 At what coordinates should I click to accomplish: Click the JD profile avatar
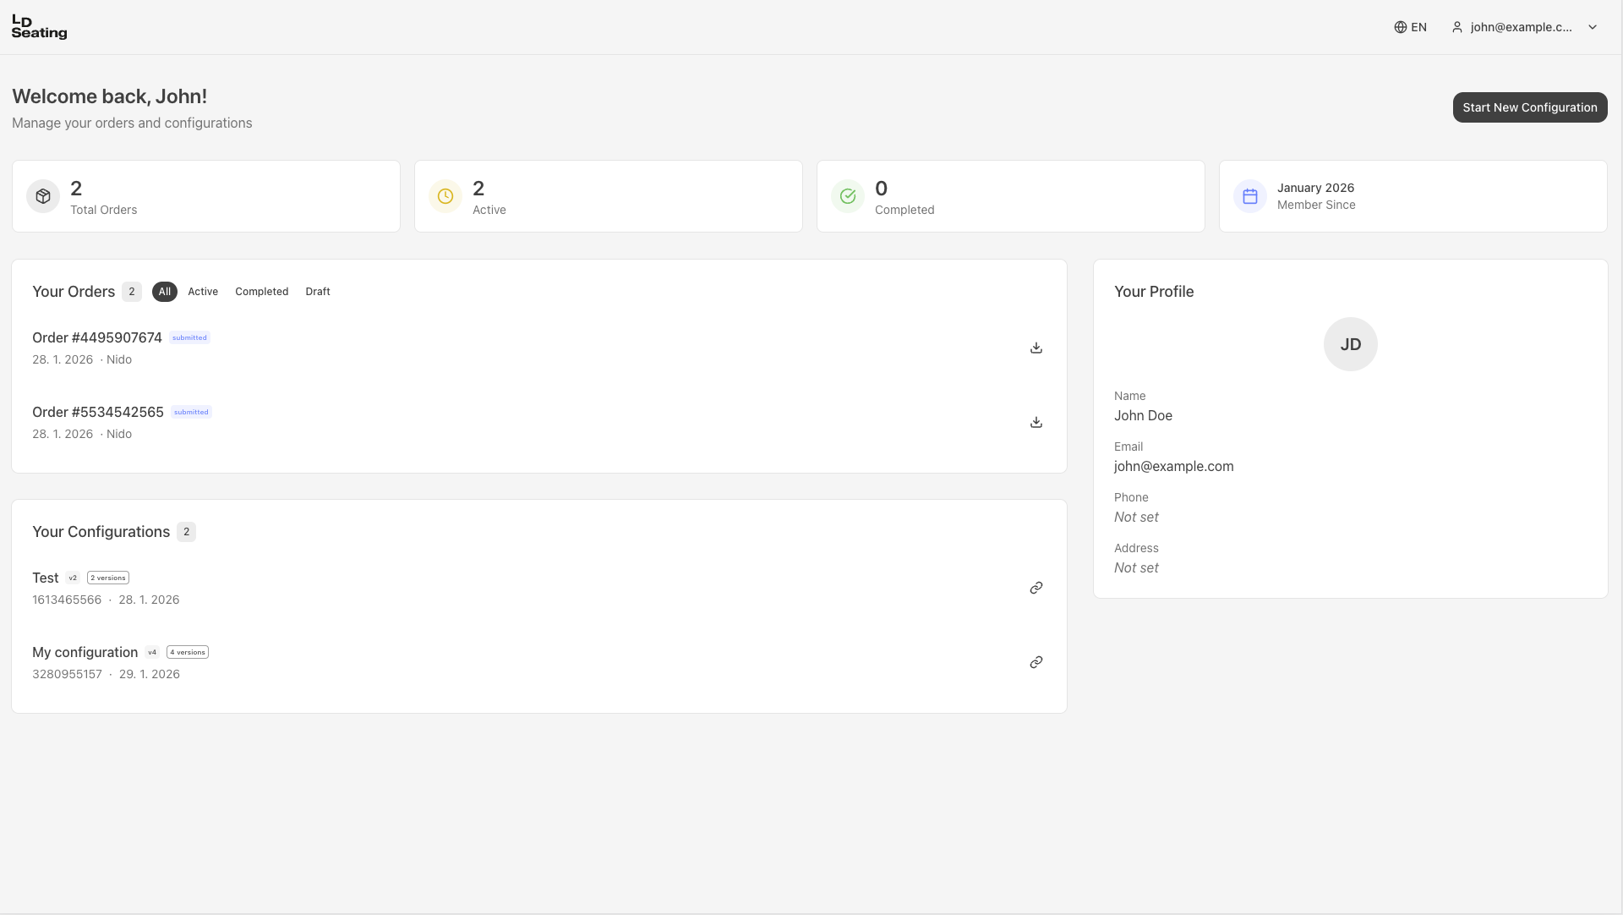(1350, 344)
